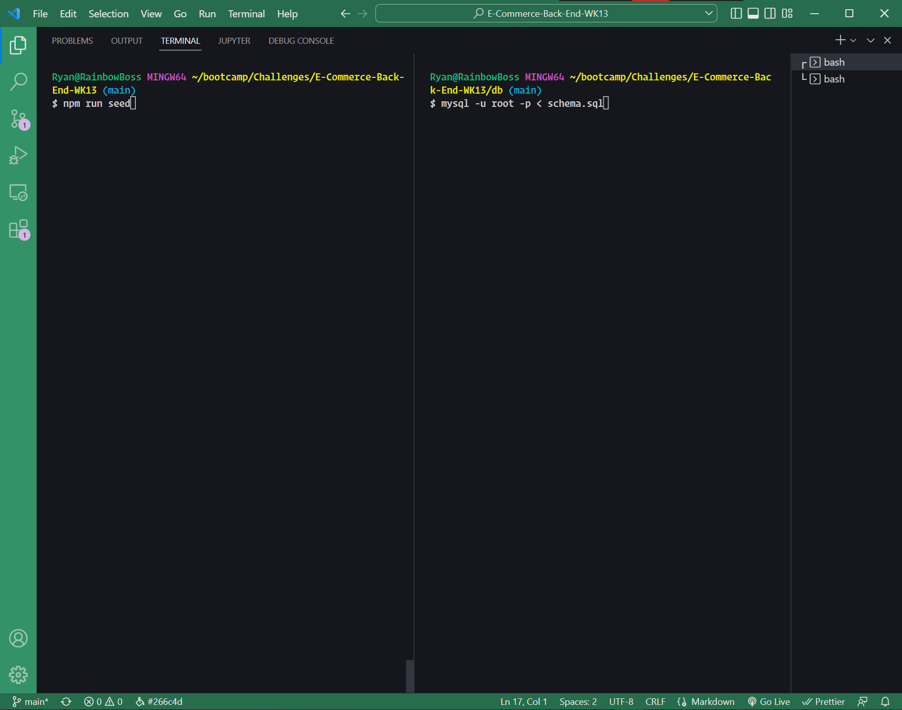Click the Accounts icon above settings

18,638
